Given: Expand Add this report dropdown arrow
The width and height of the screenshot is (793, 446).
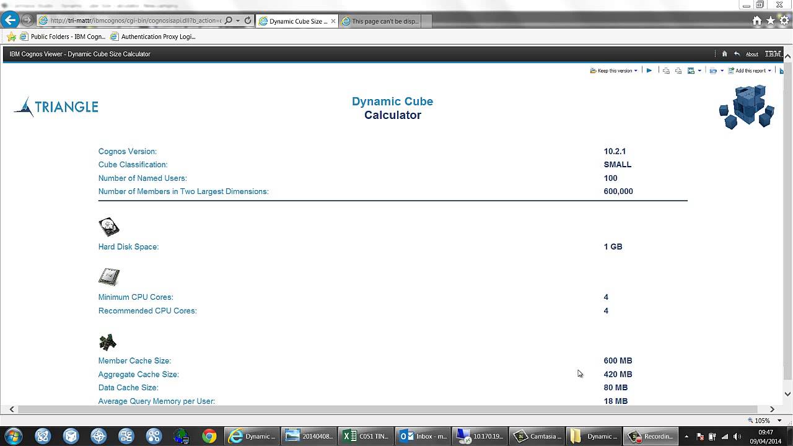Looking at the screenshot, I should (x=769, y=71).
